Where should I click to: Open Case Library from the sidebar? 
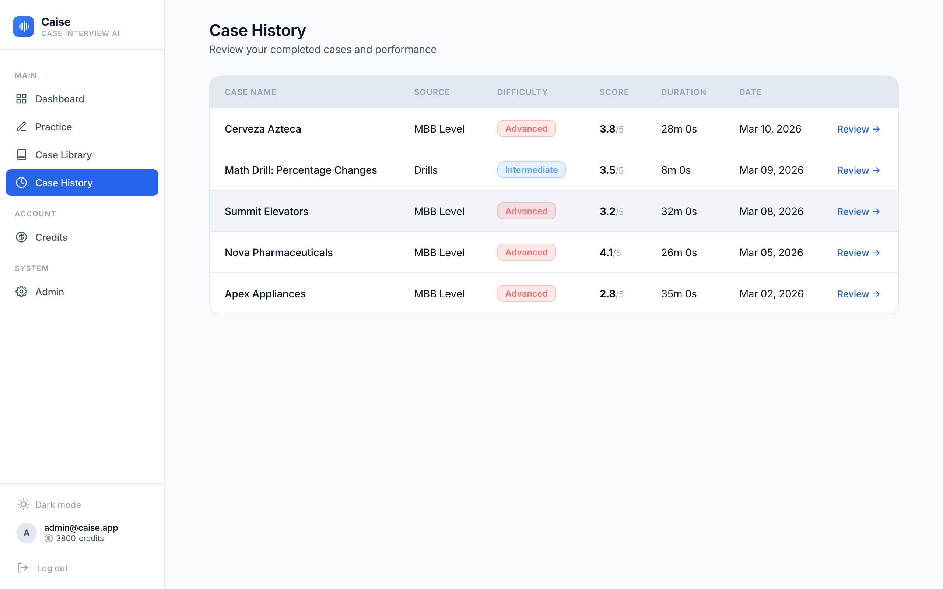point(63,155)
